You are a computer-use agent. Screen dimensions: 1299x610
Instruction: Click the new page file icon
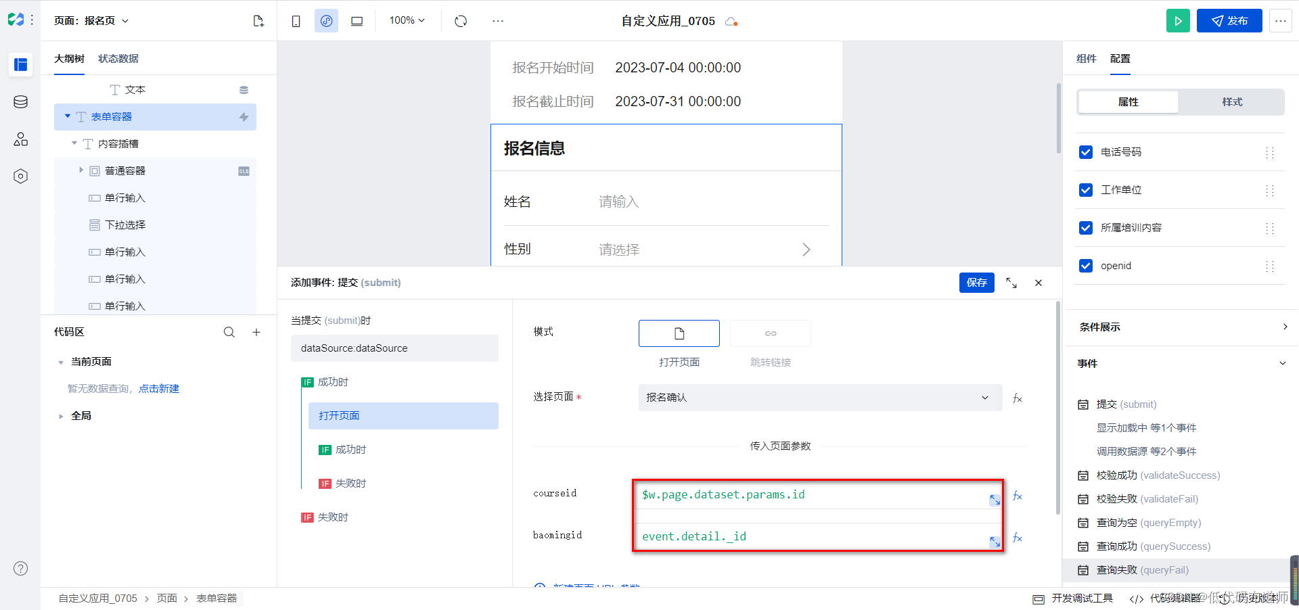pyautogui.click(x=258, y=21)
